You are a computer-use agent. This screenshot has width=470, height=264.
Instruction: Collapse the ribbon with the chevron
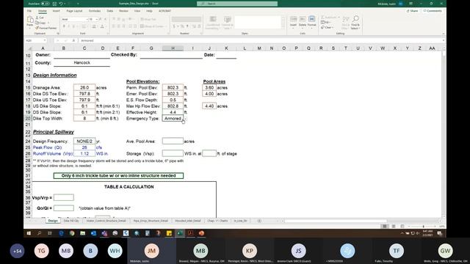pos(443,34)
